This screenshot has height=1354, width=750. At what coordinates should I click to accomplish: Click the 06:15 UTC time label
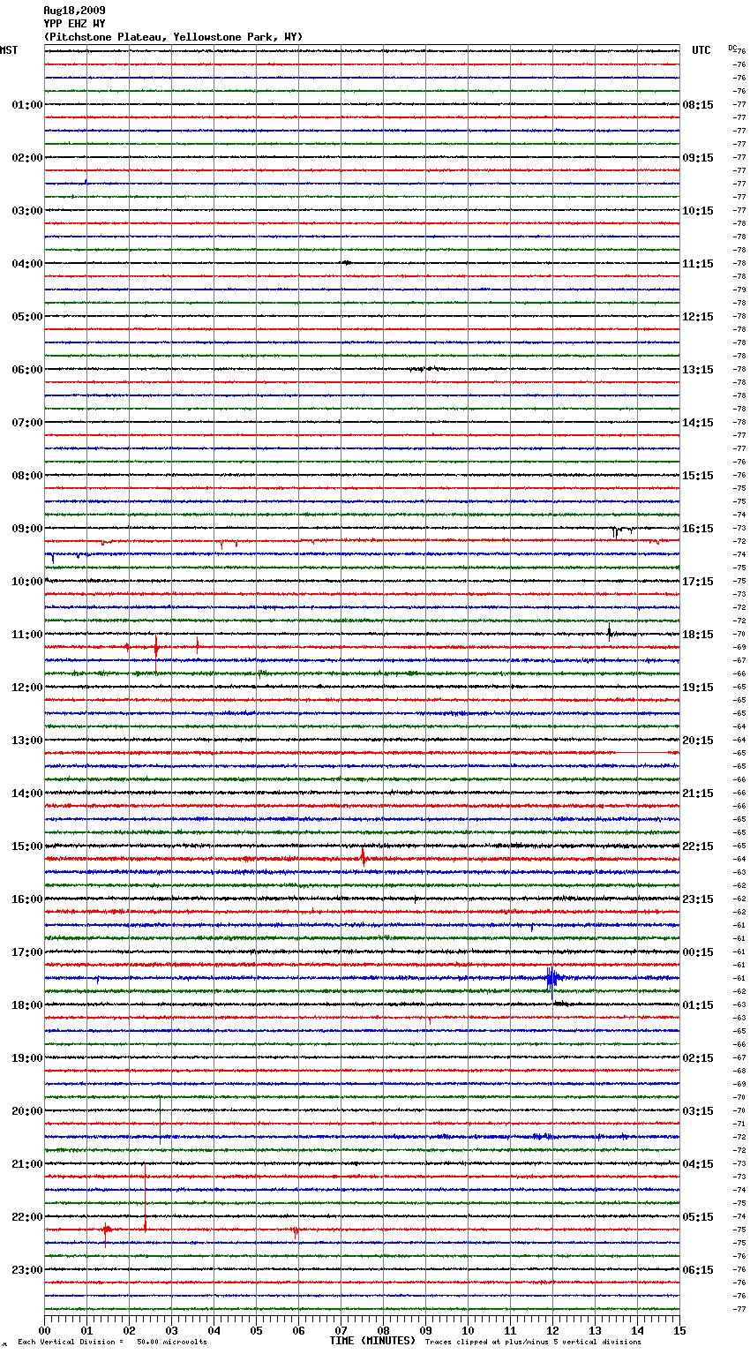tap(698, 1270)
